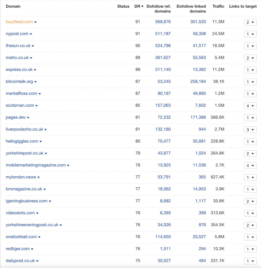Select the 24.5M traffic value for nypost.com

click(218, 34)
